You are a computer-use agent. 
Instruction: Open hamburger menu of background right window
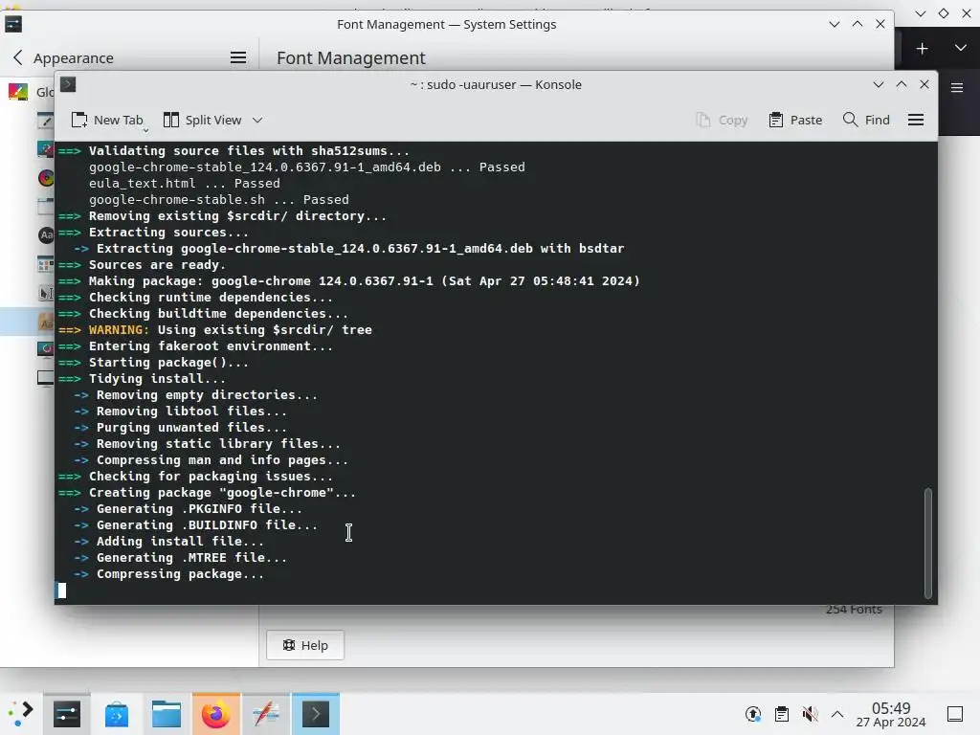click(957, 87)
